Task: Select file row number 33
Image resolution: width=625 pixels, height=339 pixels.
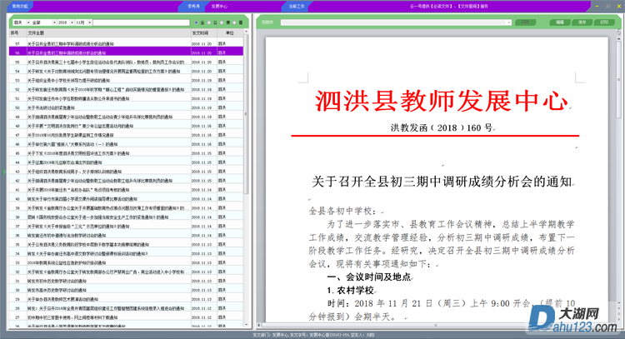Action: tap(126, 262)
